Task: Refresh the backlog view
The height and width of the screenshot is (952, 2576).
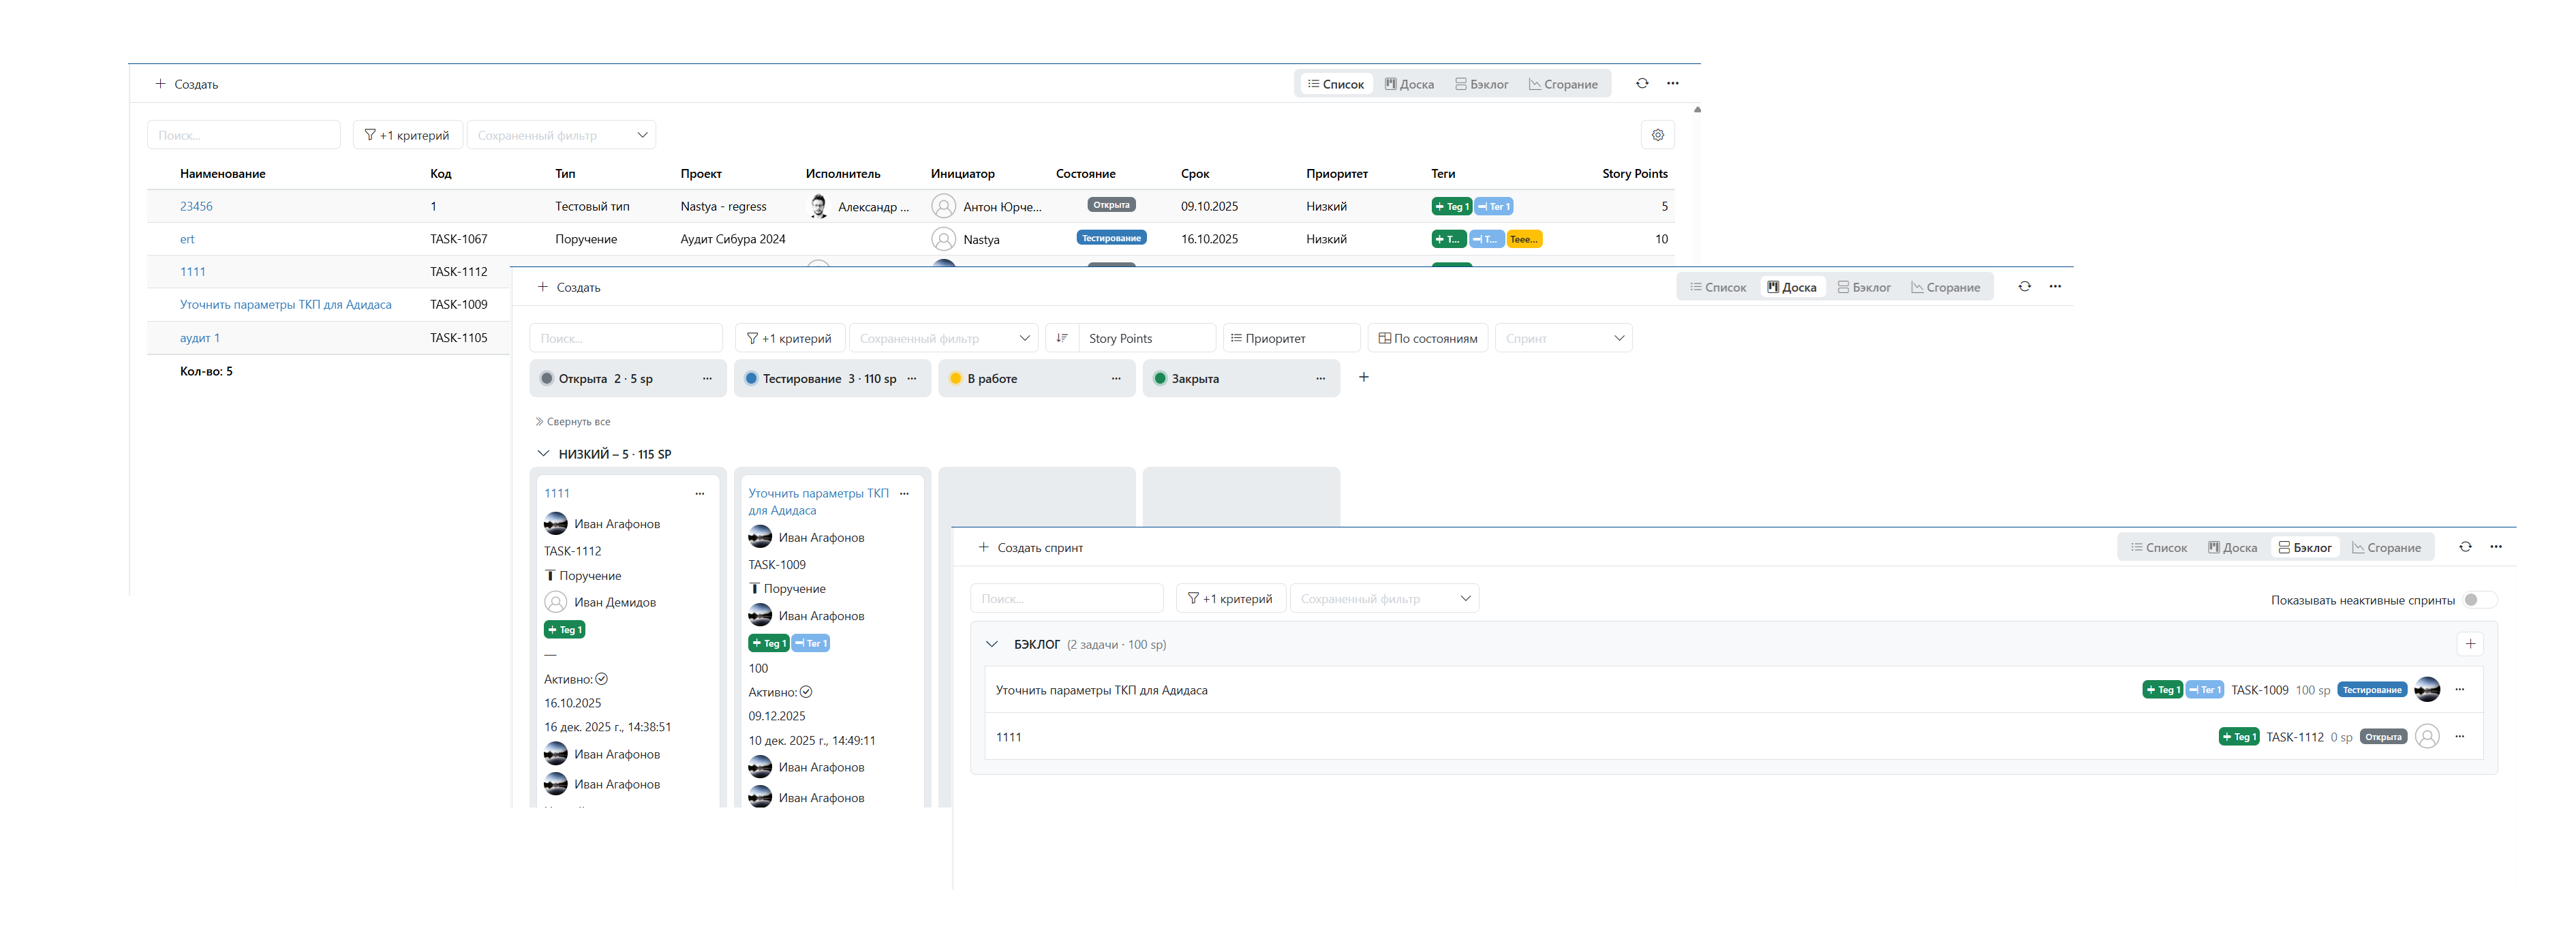Action: [x=2465, y=547]
